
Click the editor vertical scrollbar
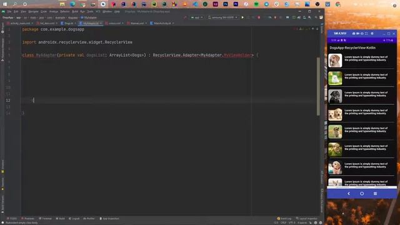[x=318, y=86]
